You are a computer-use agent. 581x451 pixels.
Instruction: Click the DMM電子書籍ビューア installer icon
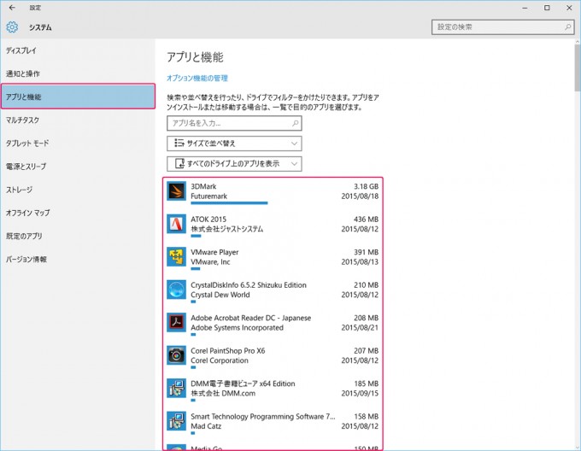[x=176, y=388]
